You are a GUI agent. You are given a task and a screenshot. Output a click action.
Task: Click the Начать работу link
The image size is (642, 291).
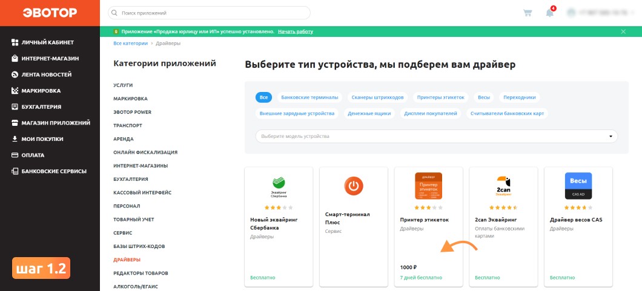[295, 31]
